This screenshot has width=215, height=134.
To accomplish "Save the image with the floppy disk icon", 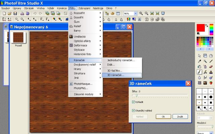I will pyautogui.click(x=15, y=13).
